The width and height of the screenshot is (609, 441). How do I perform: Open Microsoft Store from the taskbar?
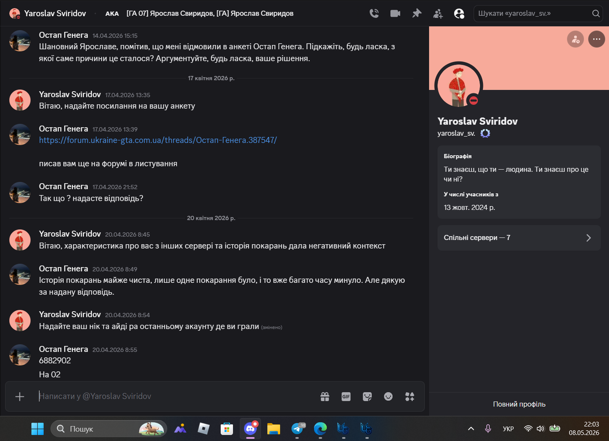coord(226,429)
